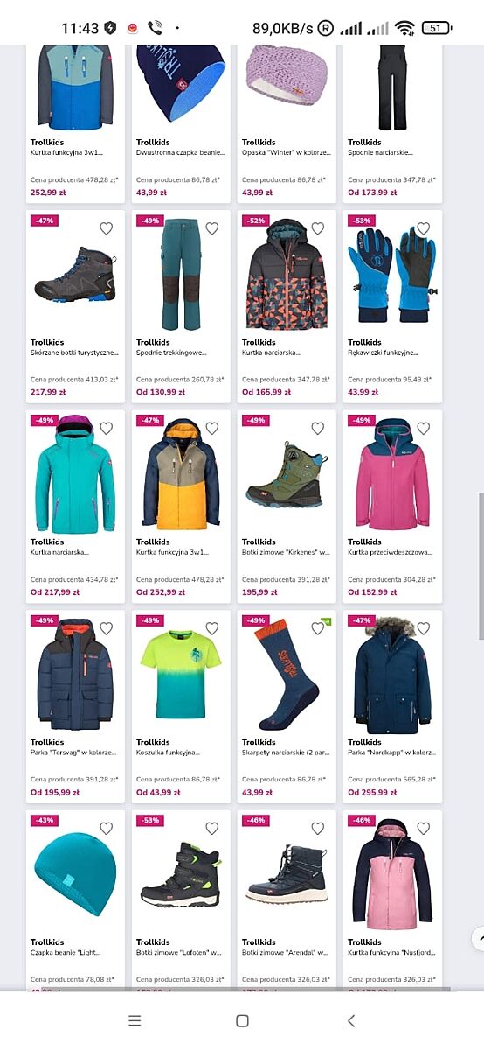Save Nordkapp parka with fur hood
Image resolution: width=484 pixels, height=1050 pixels.
[424, 628]
